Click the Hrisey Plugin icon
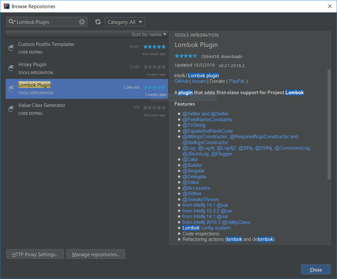 tap(11, 68)
